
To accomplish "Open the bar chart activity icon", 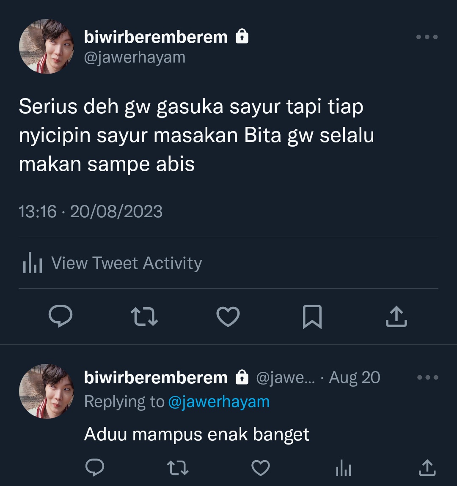I will click(x=32, y=263).
